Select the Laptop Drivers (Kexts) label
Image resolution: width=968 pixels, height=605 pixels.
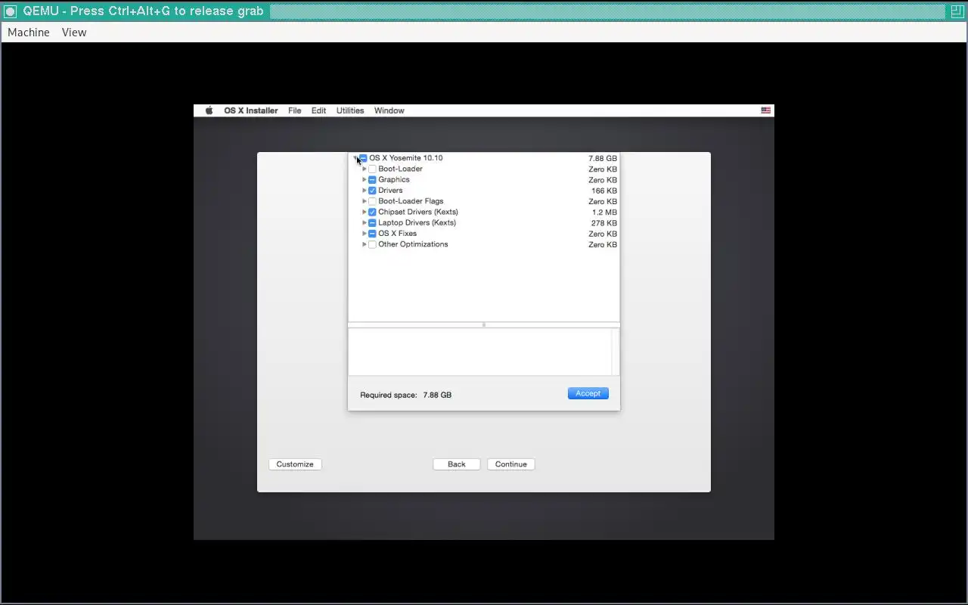coord(417,223)
